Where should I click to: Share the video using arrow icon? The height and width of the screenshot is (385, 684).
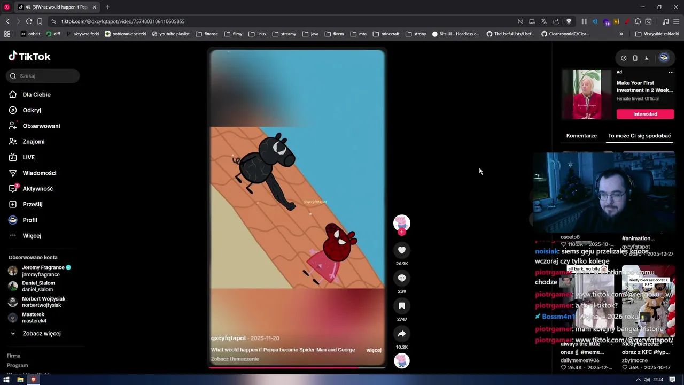[402, 334]
